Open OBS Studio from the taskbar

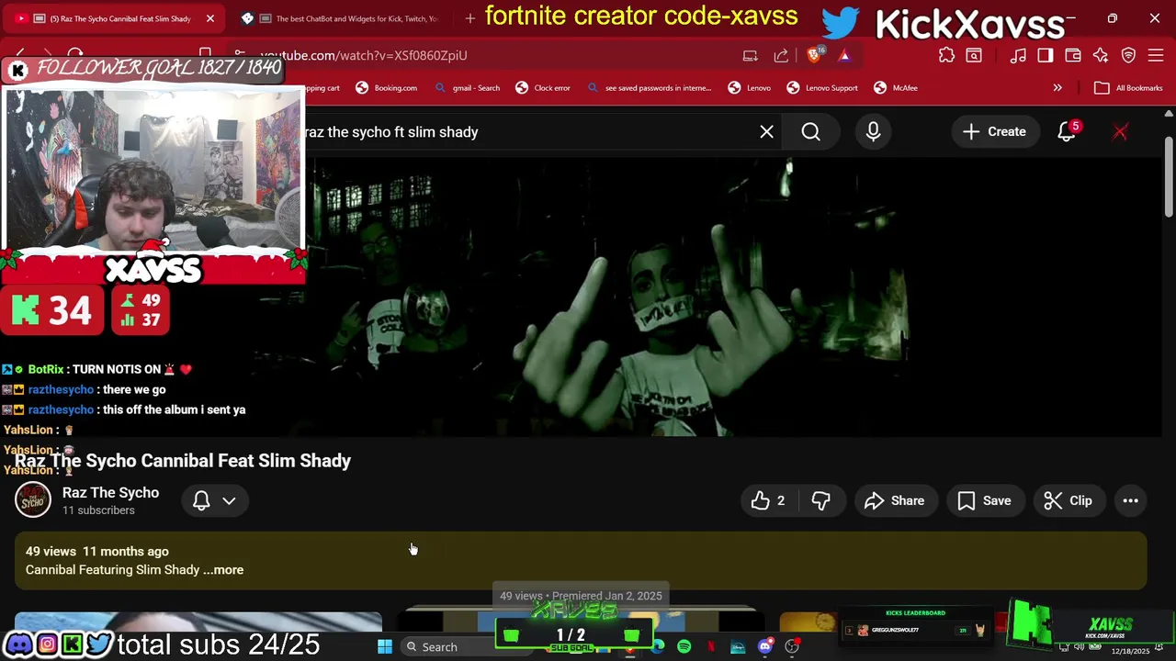791,646
